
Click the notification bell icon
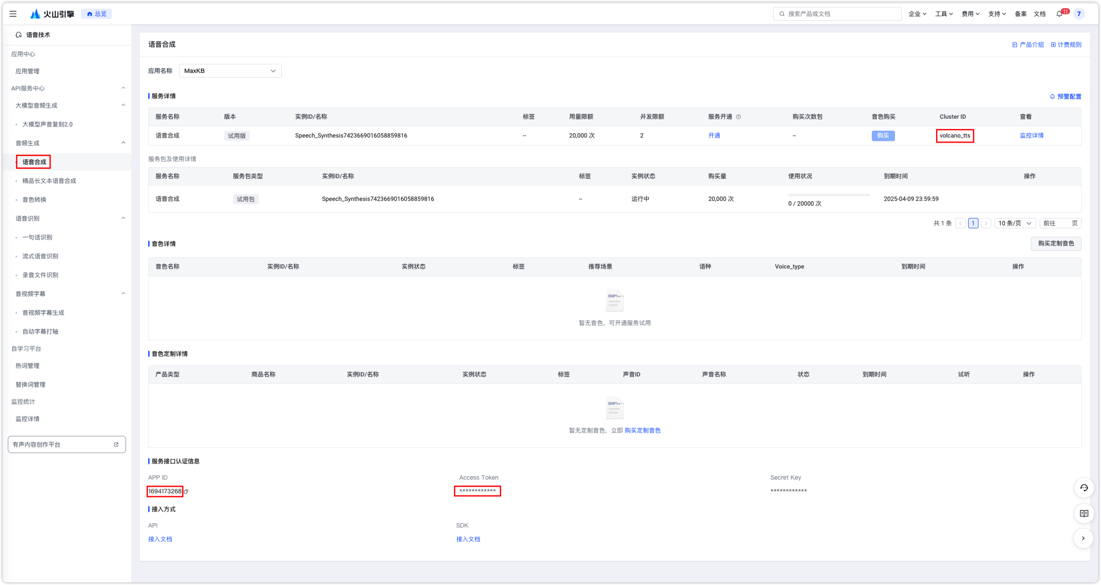click(1059, 14)
